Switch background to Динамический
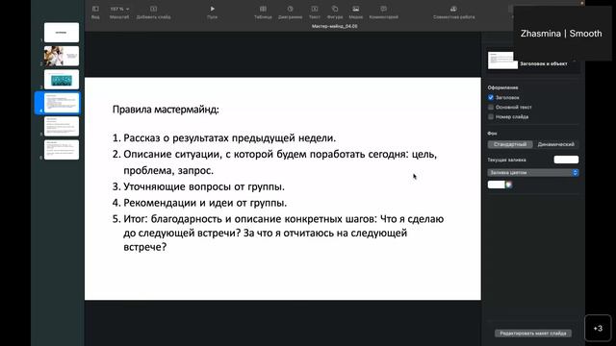The image size is (616, 346). tap(556, 144)
